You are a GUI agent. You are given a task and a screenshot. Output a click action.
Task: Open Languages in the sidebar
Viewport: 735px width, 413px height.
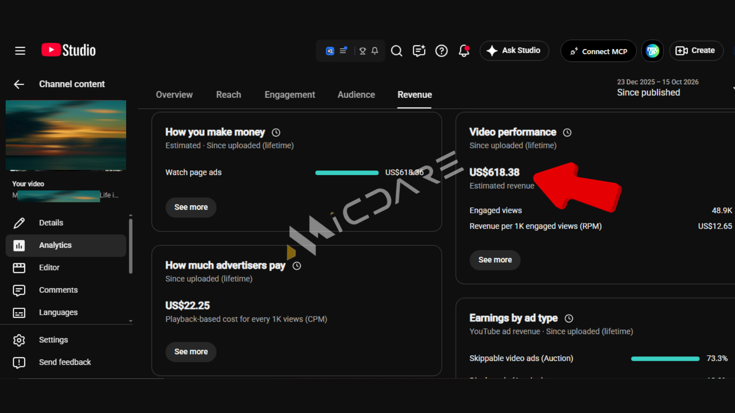click(66, 312)
